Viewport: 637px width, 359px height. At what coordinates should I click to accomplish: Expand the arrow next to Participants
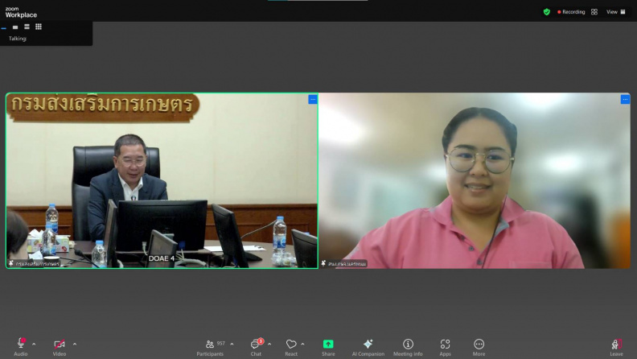232,344
